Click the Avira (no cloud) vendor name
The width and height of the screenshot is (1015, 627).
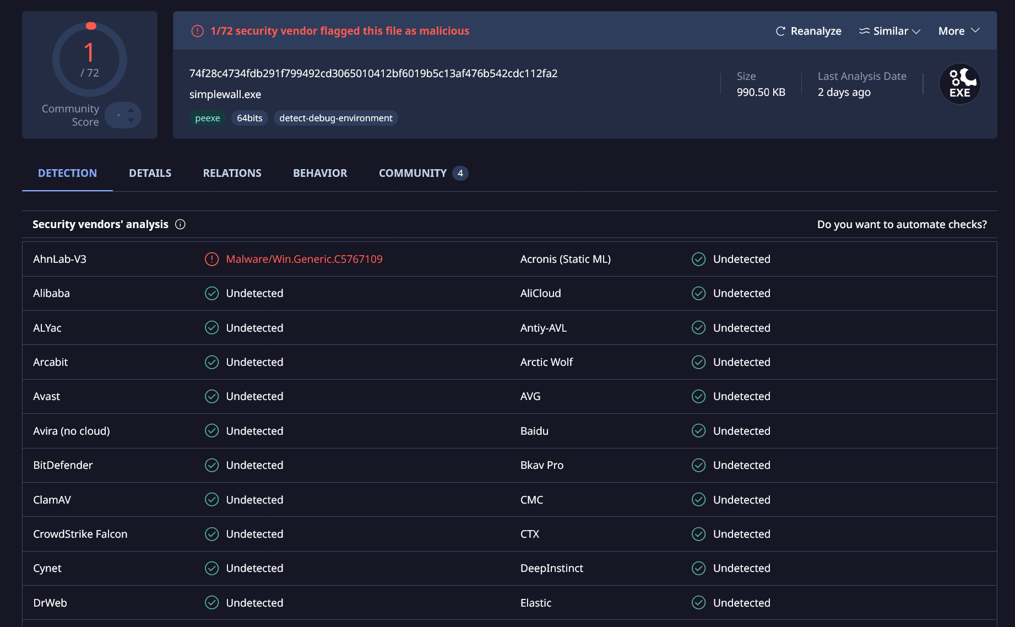coord(72,431)
